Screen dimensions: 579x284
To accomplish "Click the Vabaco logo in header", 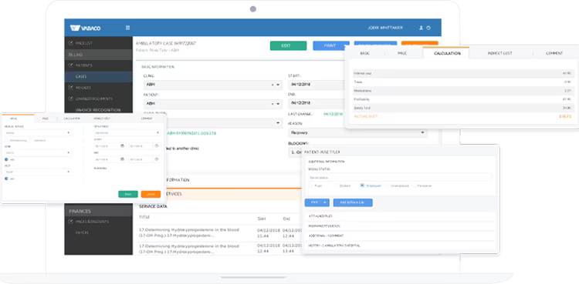I will [x=85, y=28].
